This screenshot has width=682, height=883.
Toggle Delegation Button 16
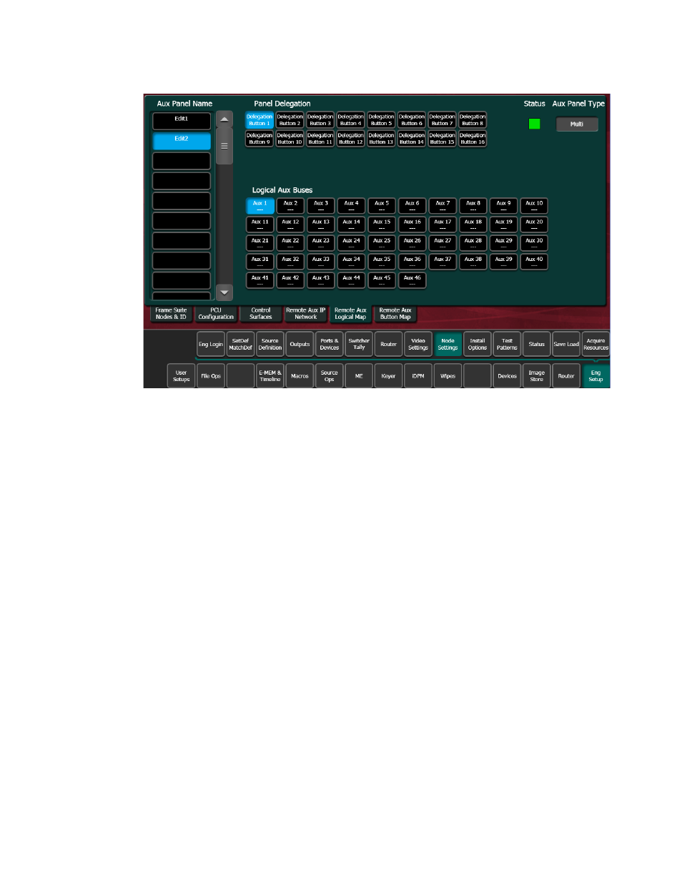(473, 139)
